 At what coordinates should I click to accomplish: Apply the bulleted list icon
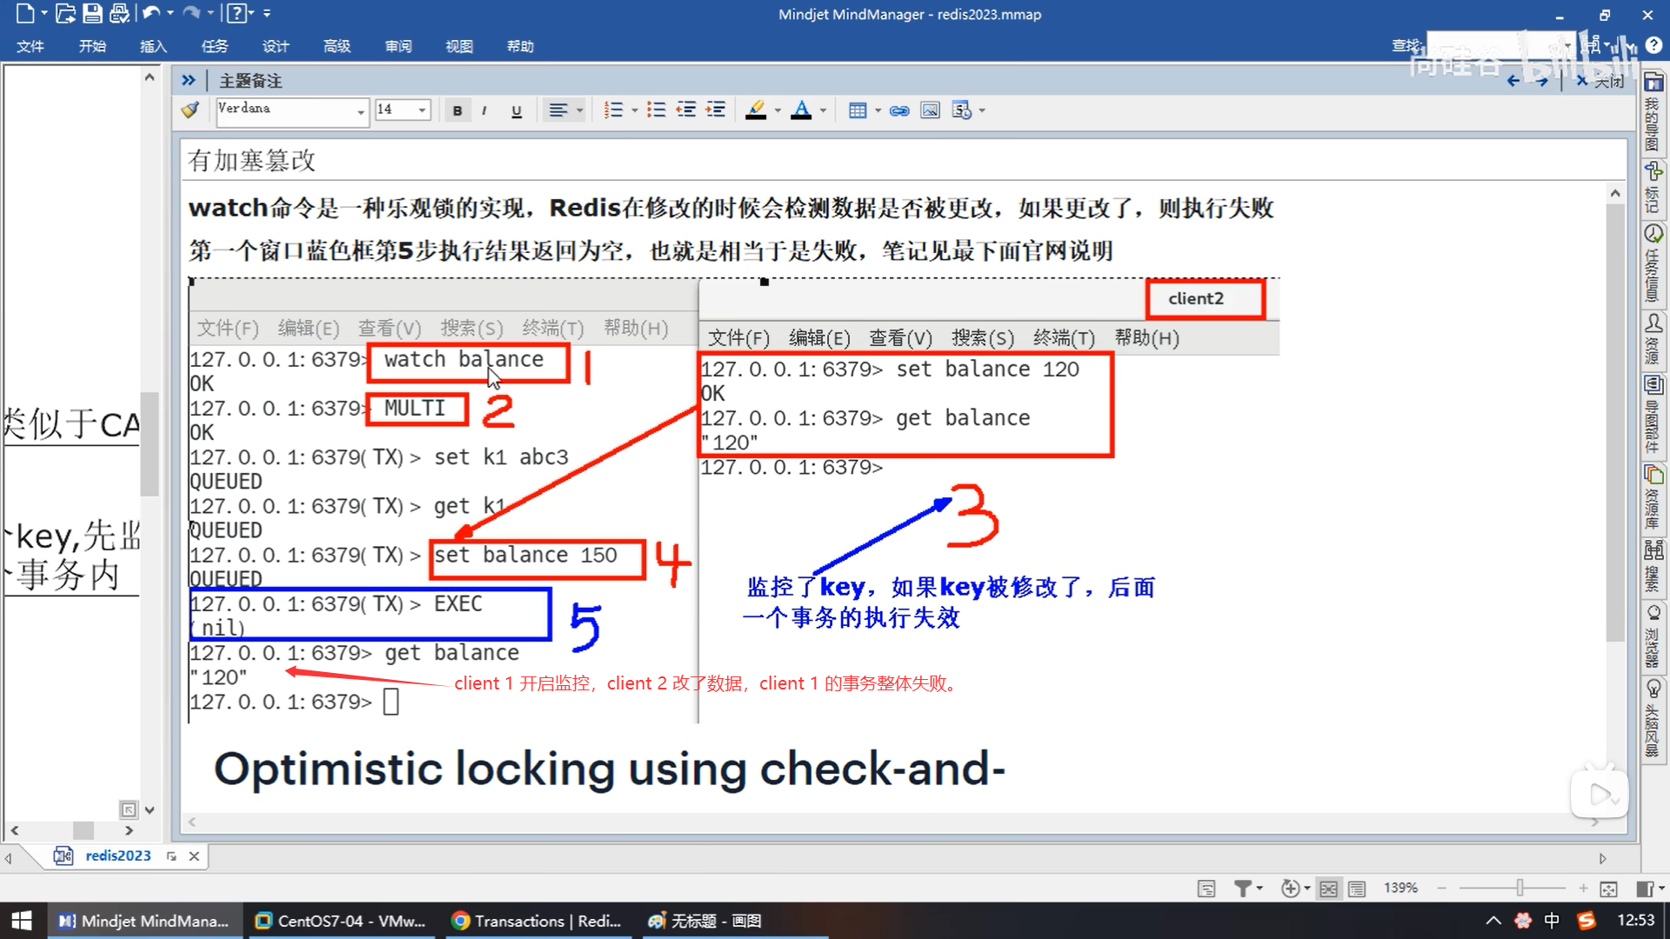[657, 110]
